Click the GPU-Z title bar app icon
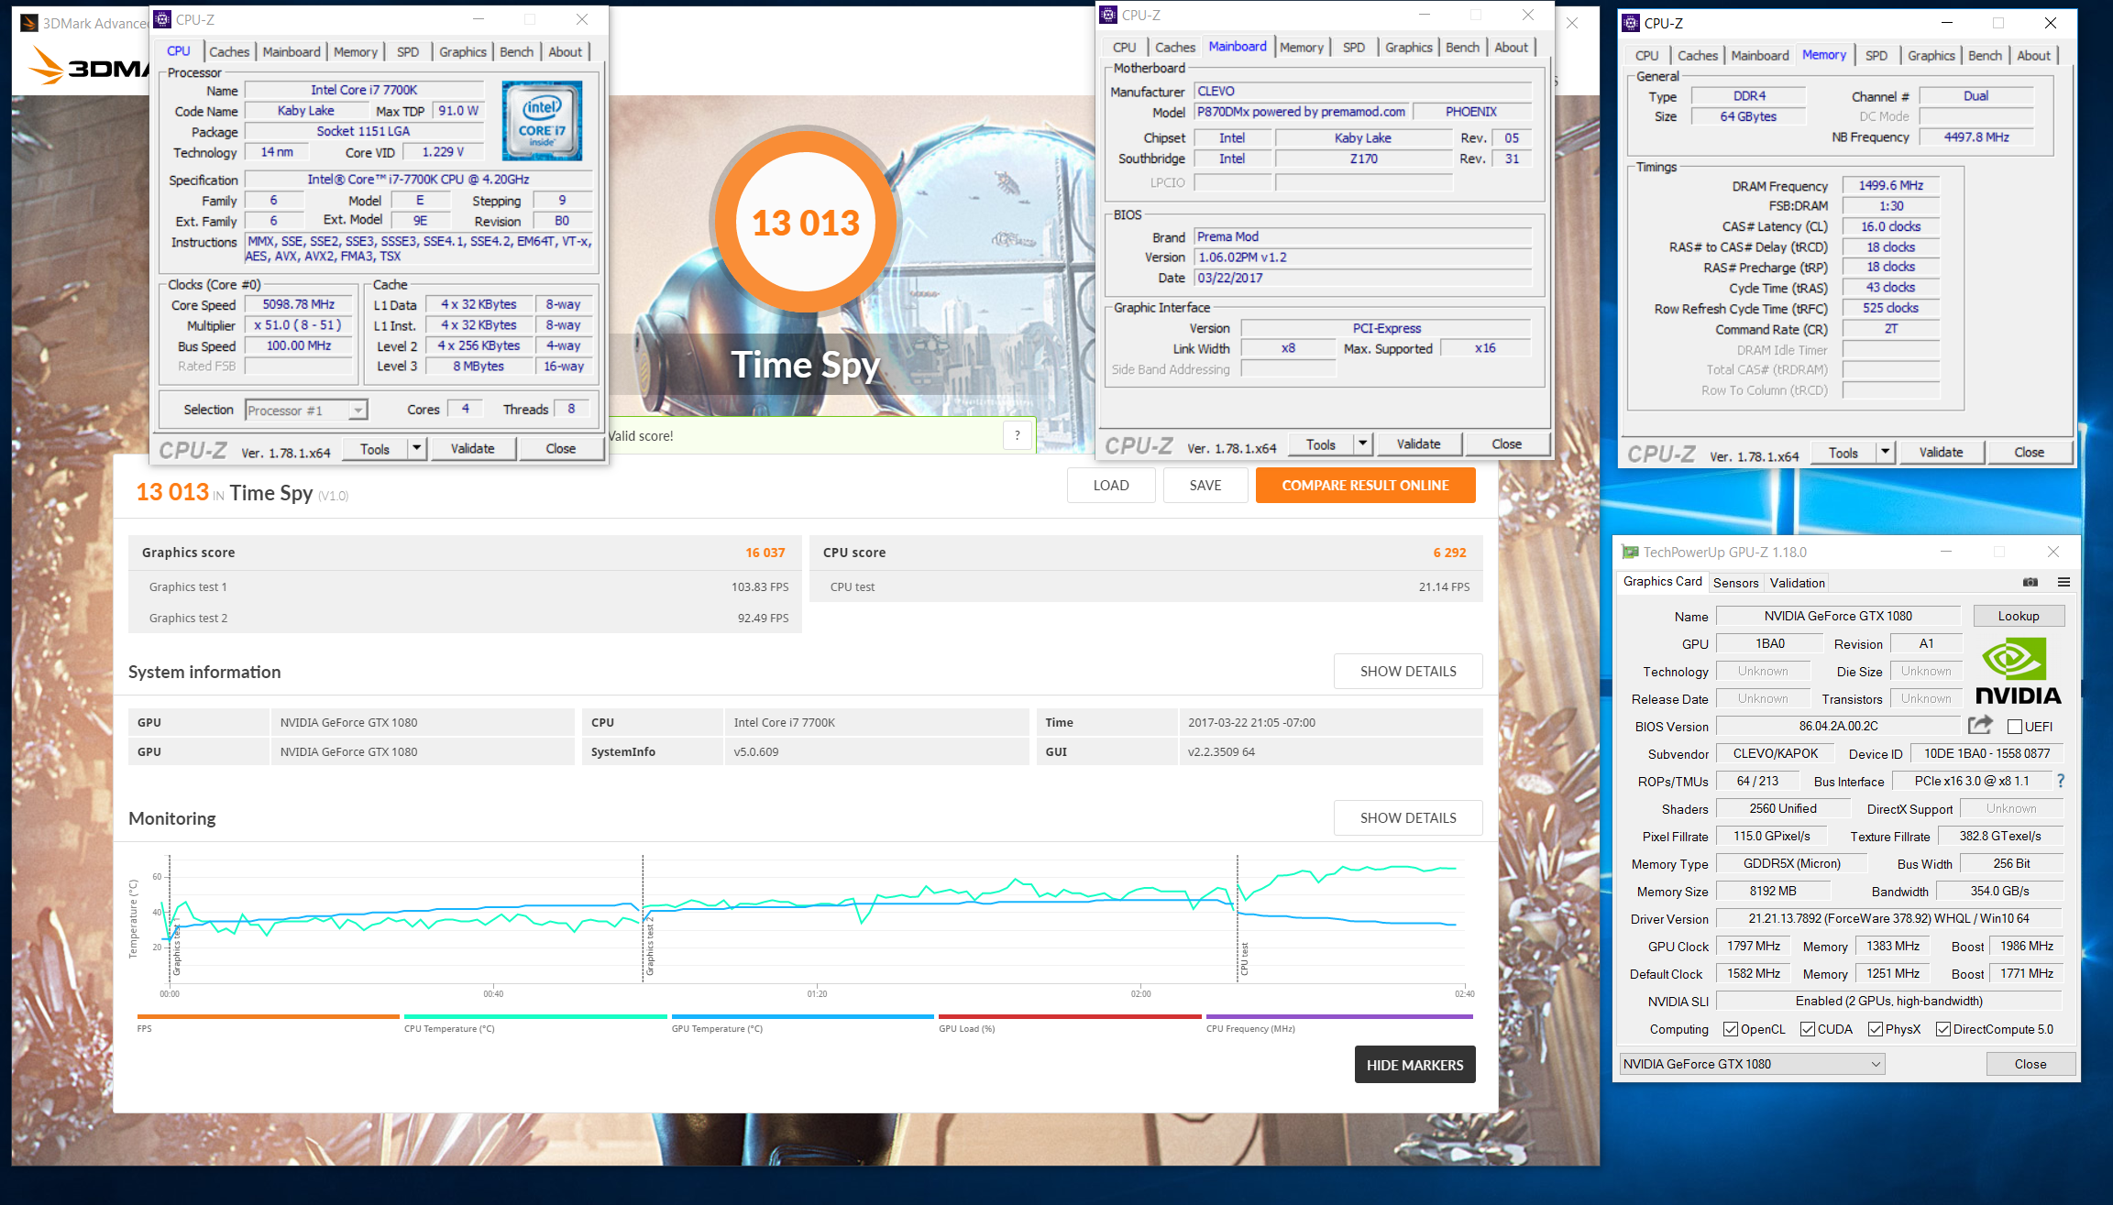 (1630, 552)
